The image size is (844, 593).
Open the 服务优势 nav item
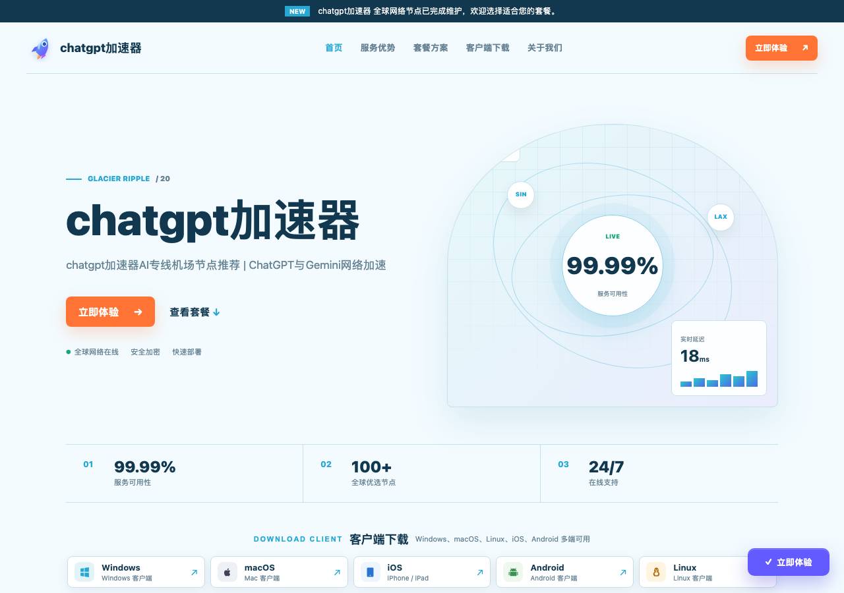pyautogui.click(x=378, y=48)
